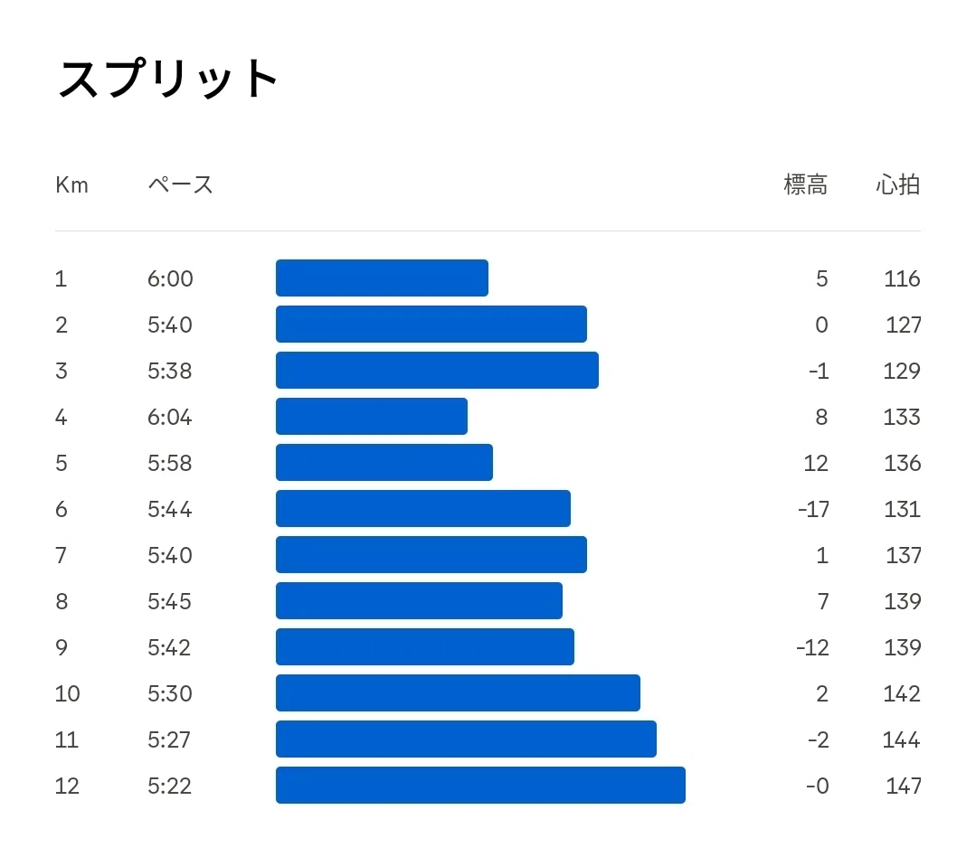The image size is (976, 857).
Task: Click the Km 12 pace bar
Action: (480, 785)
